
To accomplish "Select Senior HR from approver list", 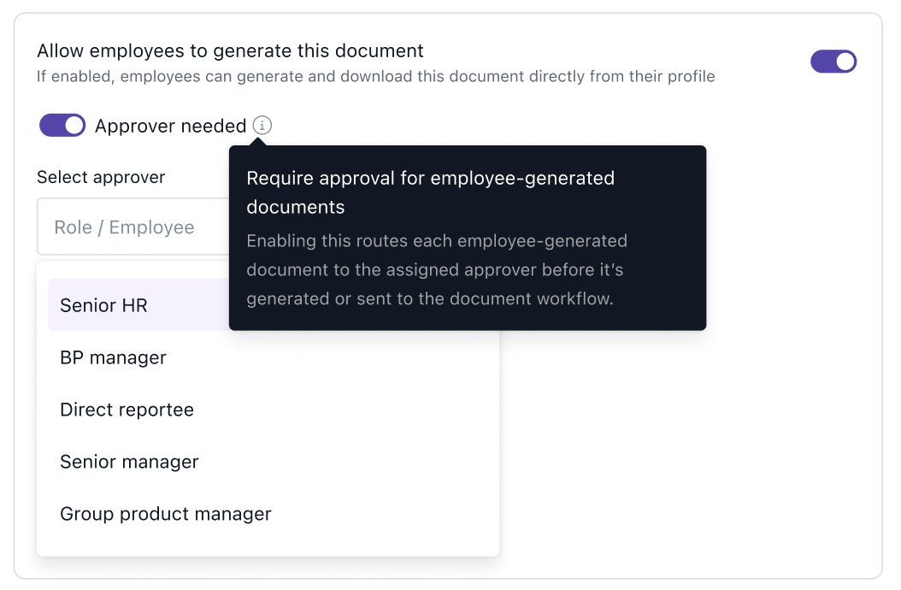I will point(104,305).
